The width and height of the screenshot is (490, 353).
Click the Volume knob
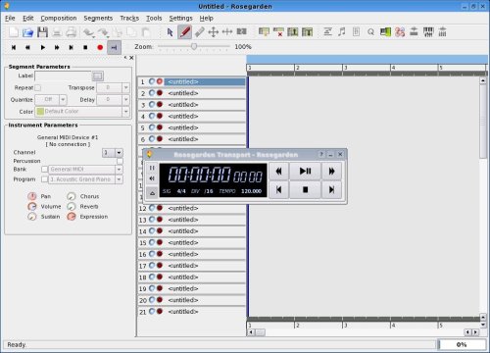click(31, 206)
